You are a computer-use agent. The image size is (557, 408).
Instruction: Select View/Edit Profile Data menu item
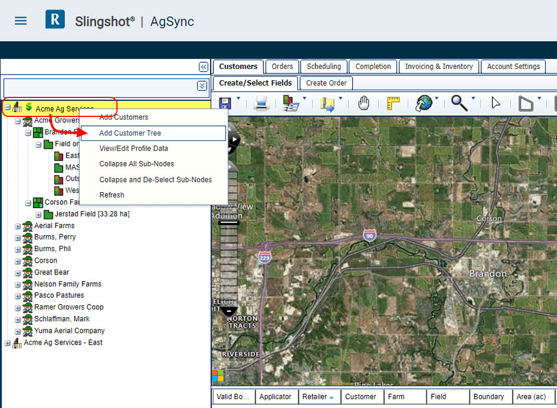click(154, 149)
